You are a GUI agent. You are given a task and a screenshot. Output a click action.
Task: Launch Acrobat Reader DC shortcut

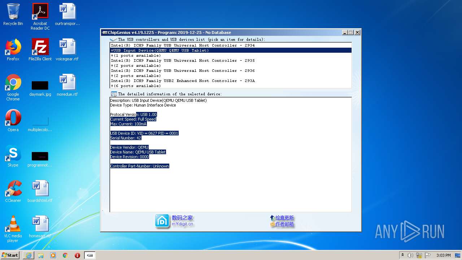coord(40,17)
